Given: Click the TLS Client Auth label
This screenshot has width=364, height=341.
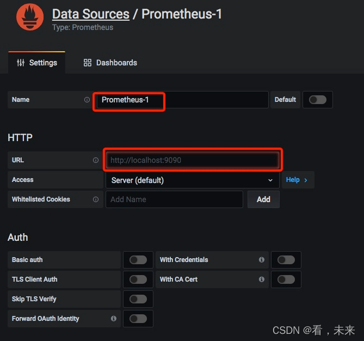Looking at the screenshot, I should coord(34,279).
